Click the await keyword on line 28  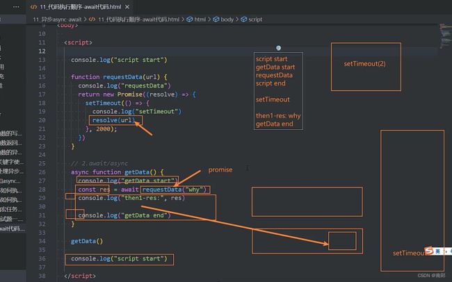click(130, 189)
